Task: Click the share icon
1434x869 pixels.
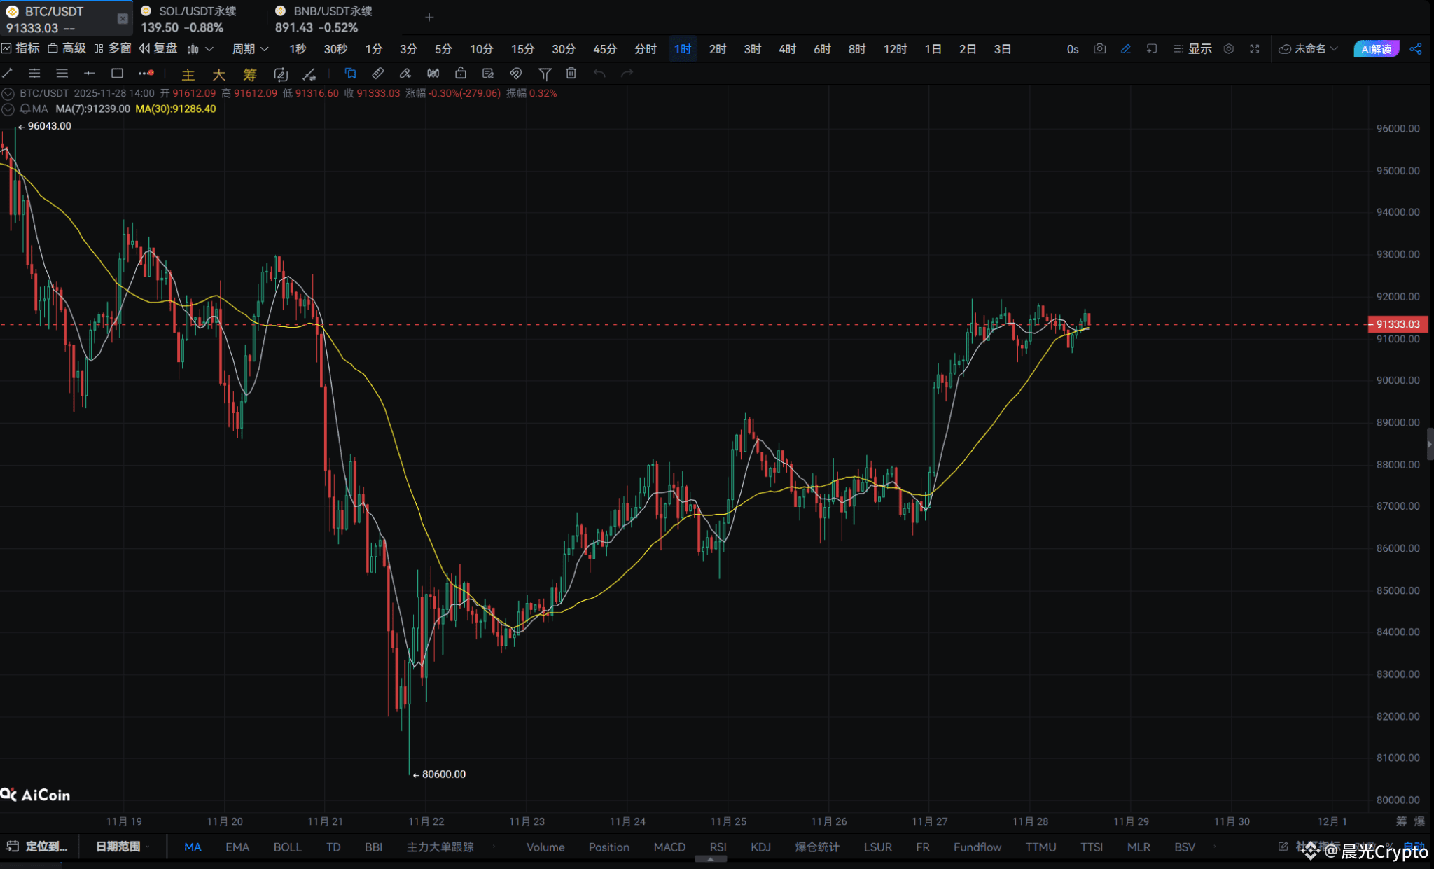Action: pos(1416,49)
